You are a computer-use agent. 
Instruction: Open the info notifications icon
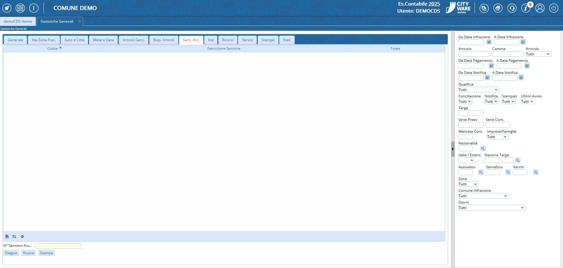[525, 8]
